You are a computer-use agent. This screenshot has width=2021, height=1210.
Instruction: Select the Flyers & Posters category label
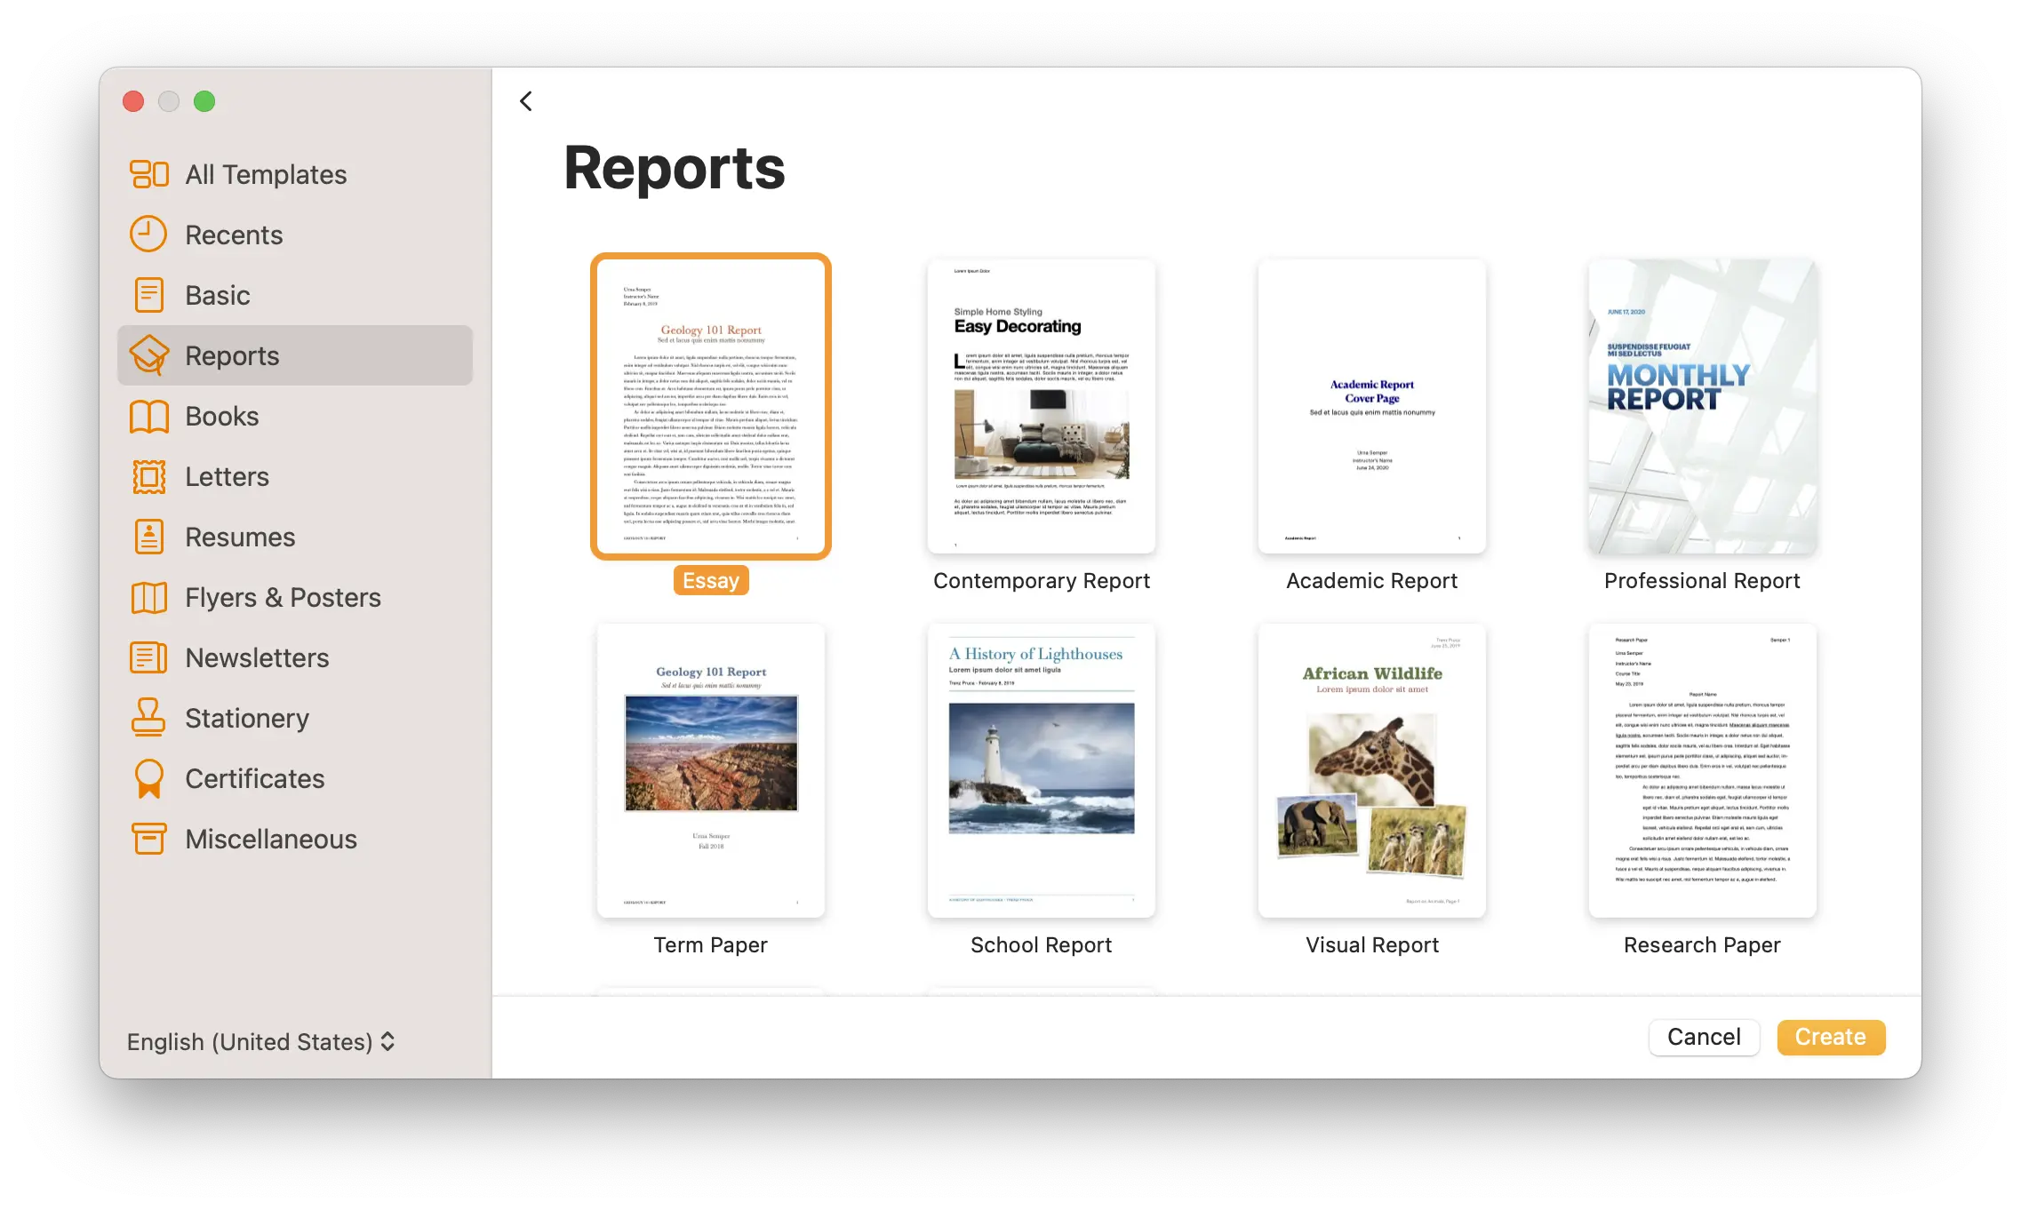click(x=283, y=597)
